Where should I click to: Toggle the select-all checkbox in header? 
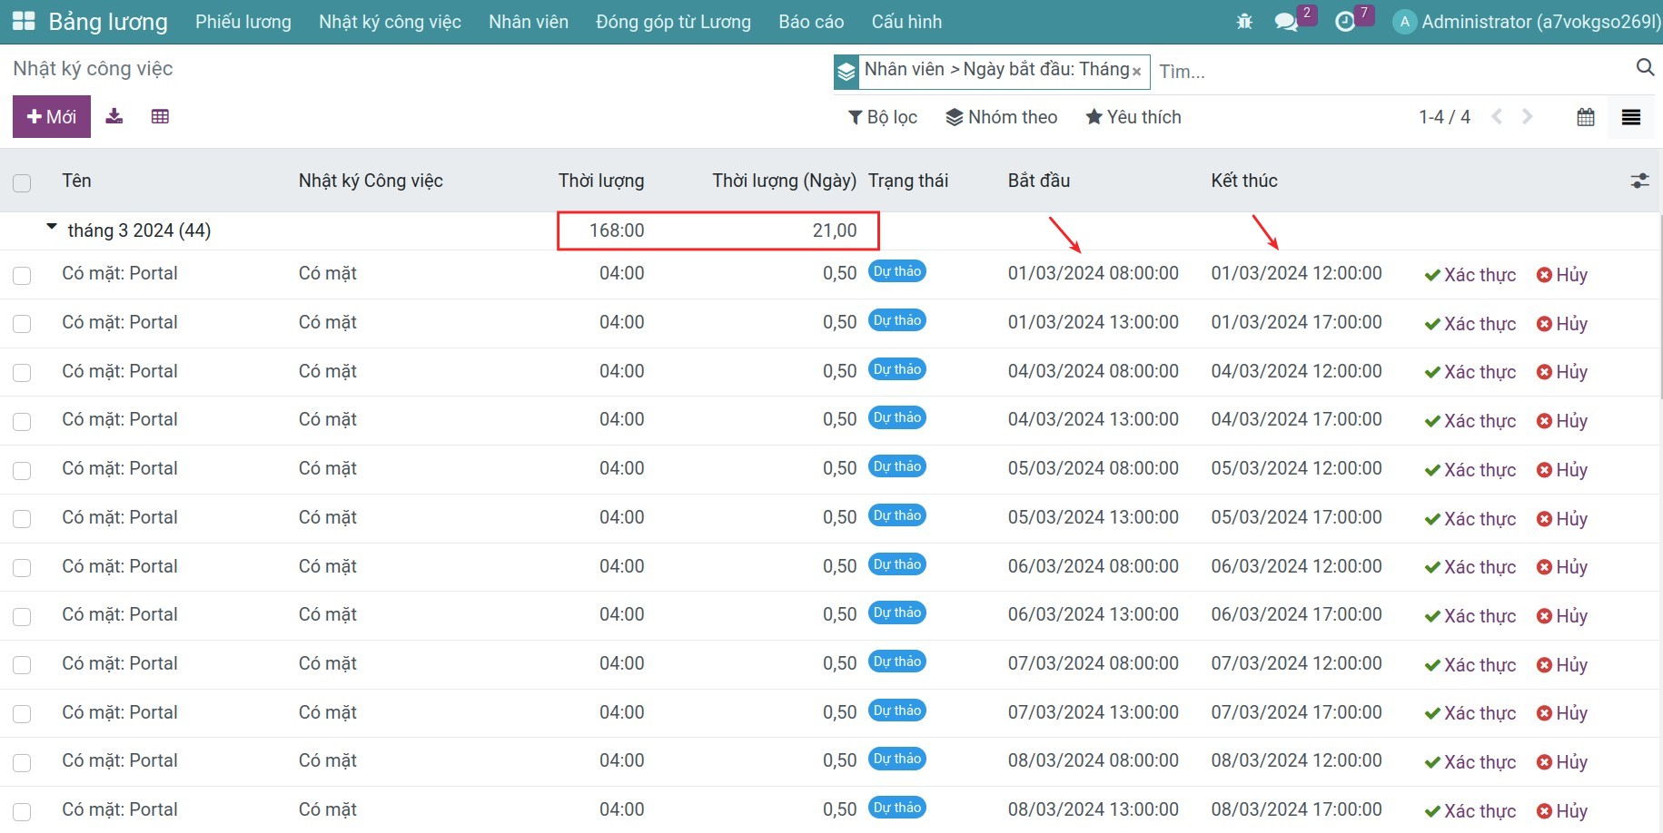click(22, 182)
